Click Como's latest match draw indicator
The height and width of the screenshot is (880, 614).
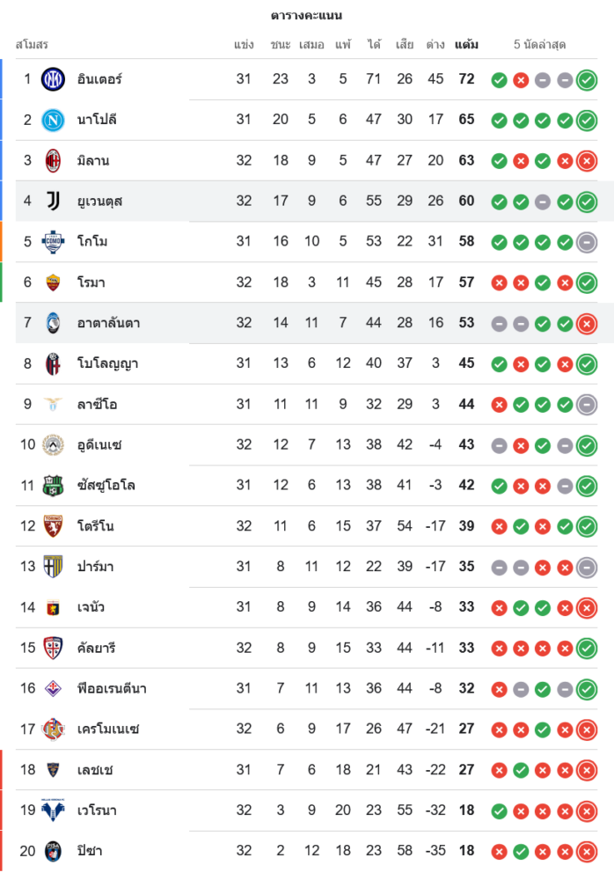click(587, 242)
